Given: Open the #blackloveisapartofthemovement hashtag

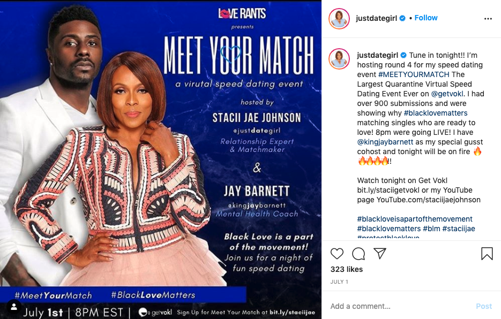Looking at the screenshot, I should pyautogui.click(x=415, y=219).
